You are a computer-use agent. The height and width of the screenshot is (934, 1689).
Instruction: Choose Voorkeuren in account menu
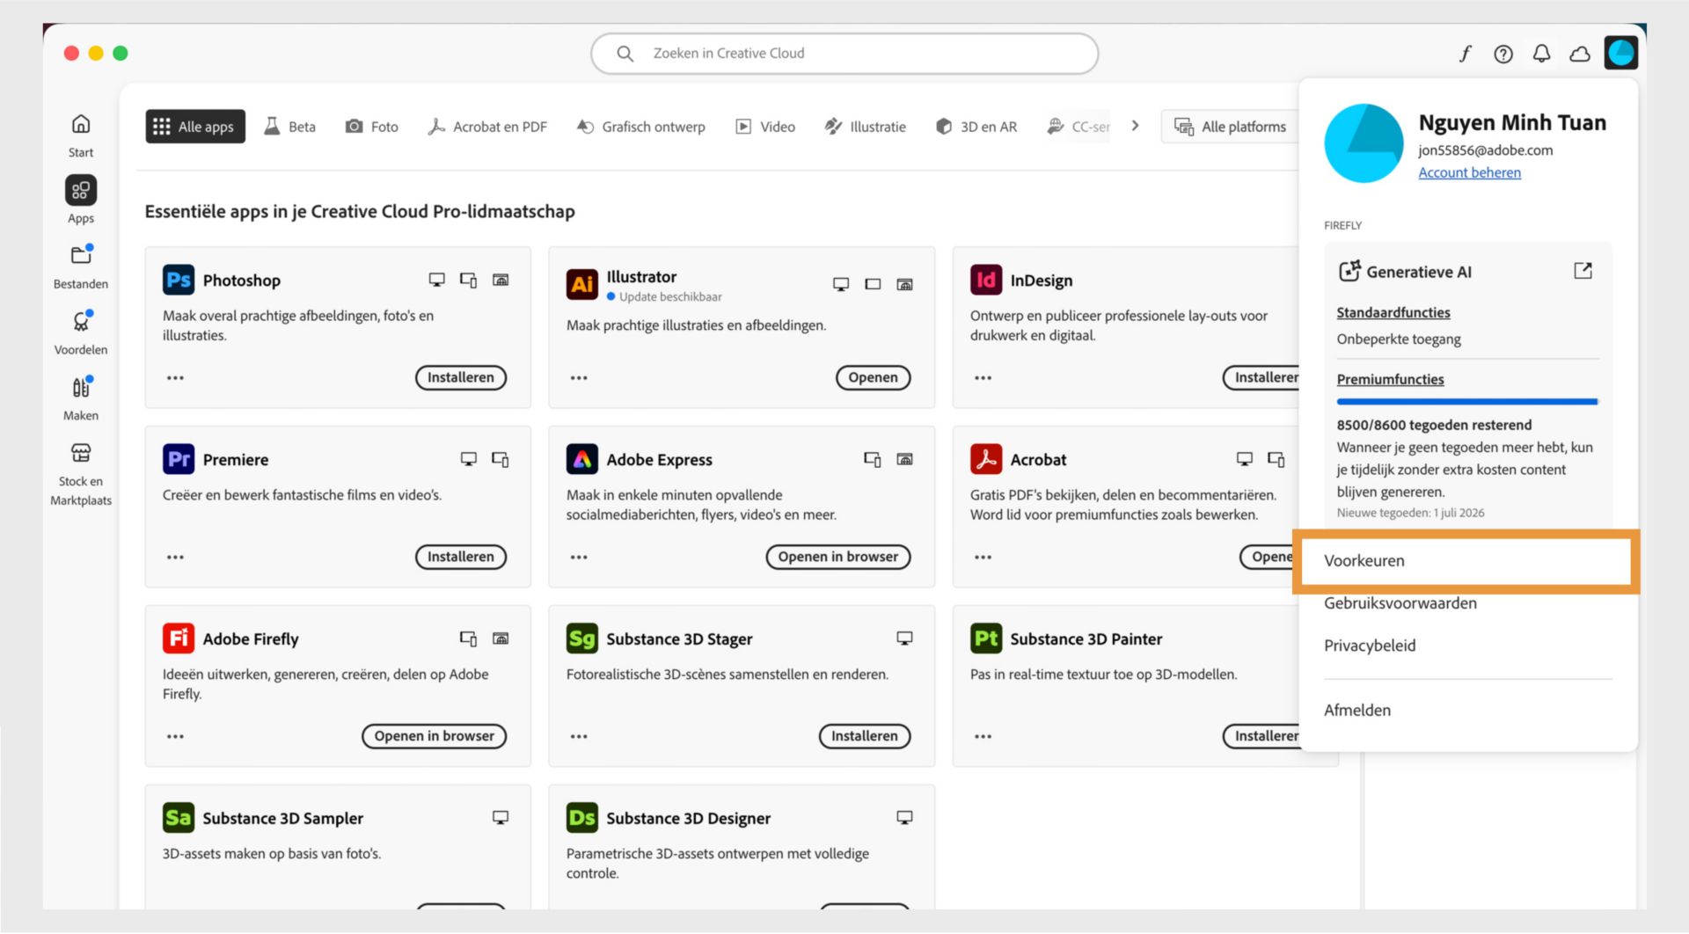click(x=1466, y=561)
